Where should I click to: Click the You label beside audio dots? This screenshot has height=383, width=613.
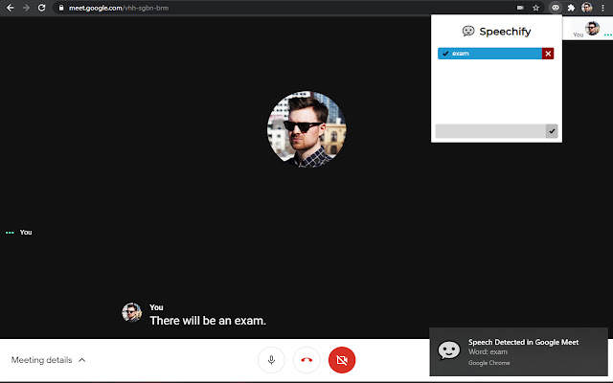[26, 232]
